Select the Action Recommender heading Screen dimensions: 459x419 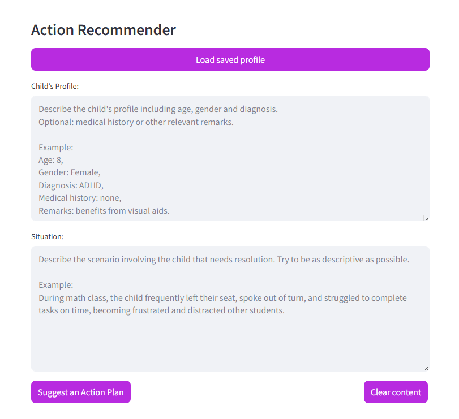click(104, 30)
